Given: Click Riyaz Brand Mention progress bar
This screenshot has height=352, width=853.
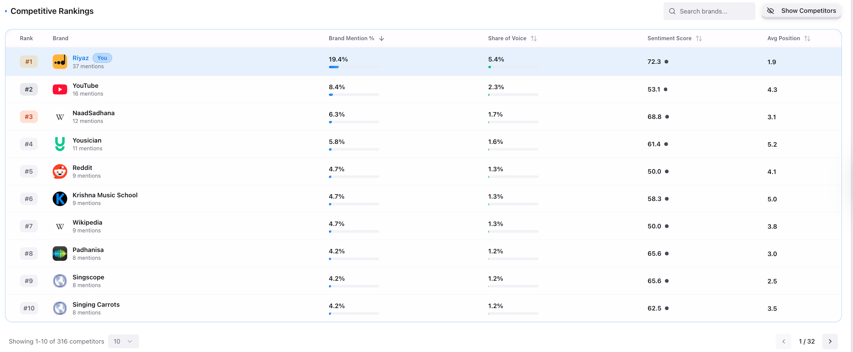Looking at the screenshot, I should (354, 67).
